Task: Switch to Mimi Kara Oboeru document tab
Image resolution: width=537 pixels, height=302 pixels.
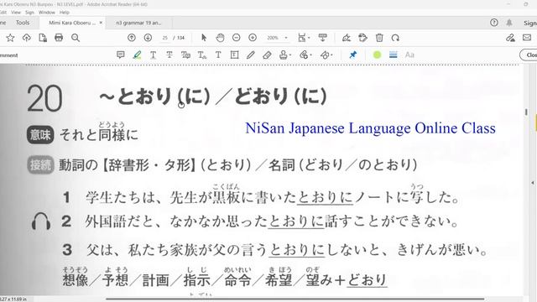Action: [72, 23]
